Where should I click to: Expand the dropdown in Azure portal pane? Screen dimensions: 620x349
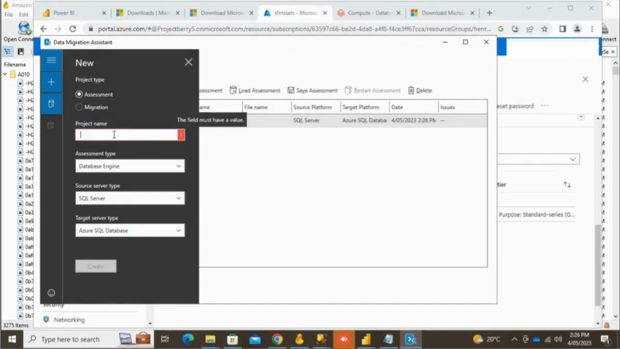point(572,159)
